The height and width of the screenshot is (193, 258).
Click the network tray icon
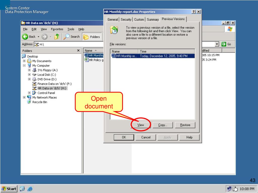click(x=229, y=189)
